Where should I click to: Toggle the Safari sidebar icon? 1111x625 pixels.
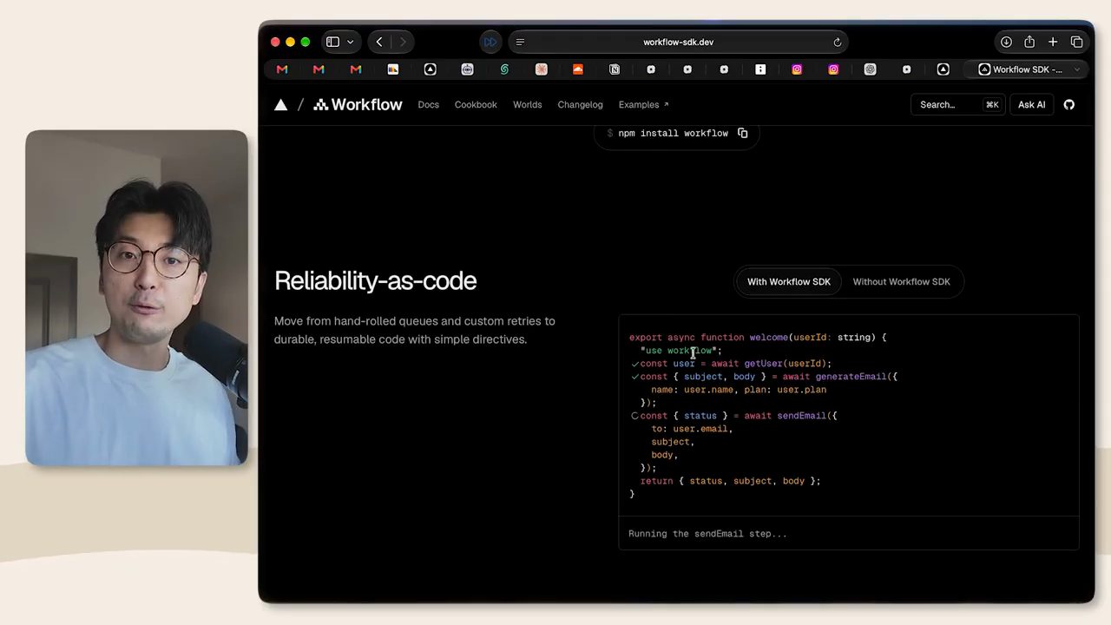pyautogui.click(x=332, y=42)
